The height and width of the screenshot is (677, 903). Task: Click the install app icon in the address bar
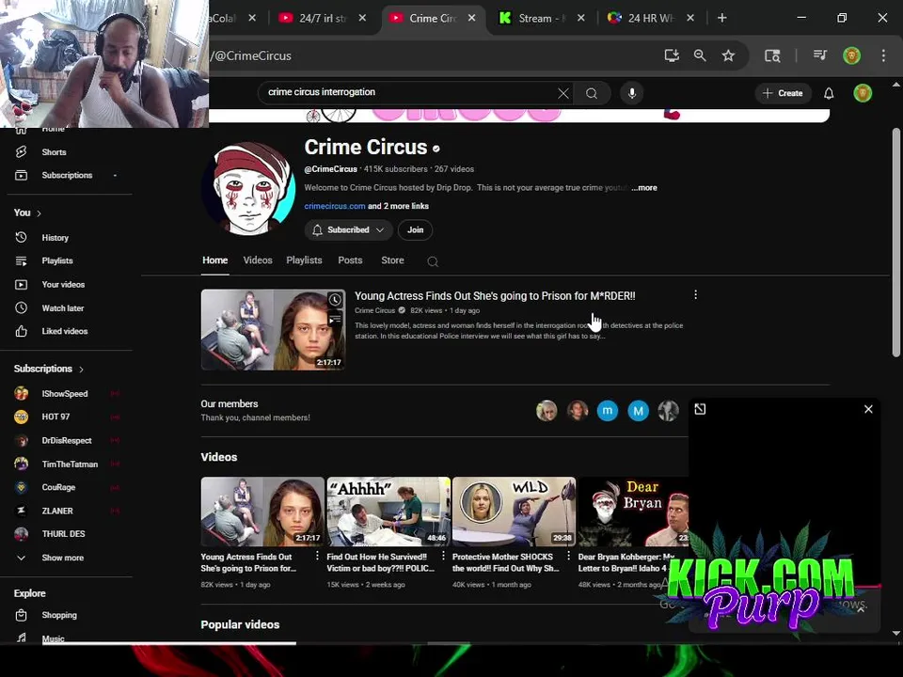tap(672, 55)
